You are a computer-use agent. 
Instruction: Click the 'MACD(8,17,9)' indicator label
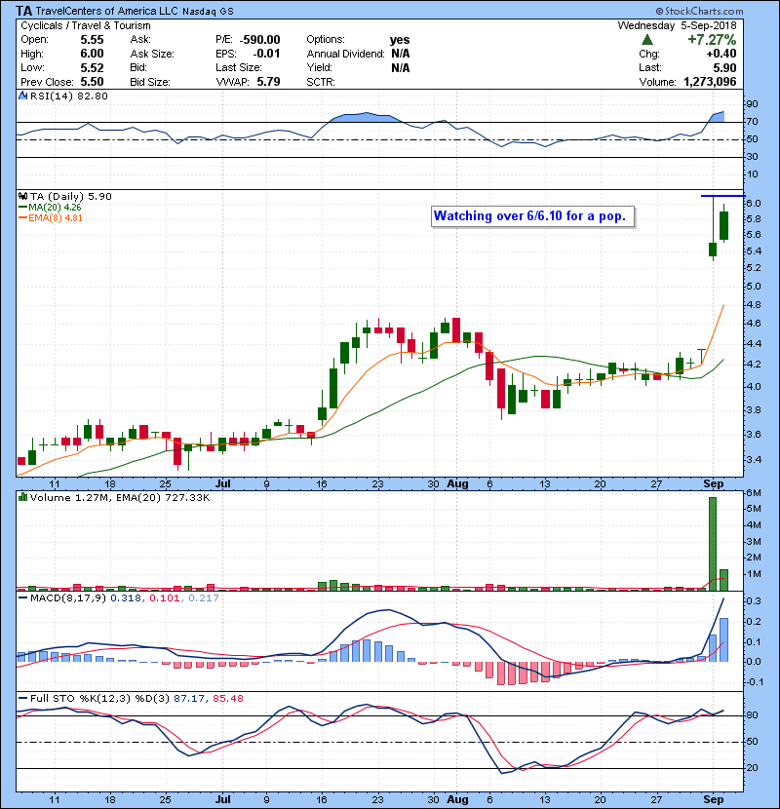[68, 598]
